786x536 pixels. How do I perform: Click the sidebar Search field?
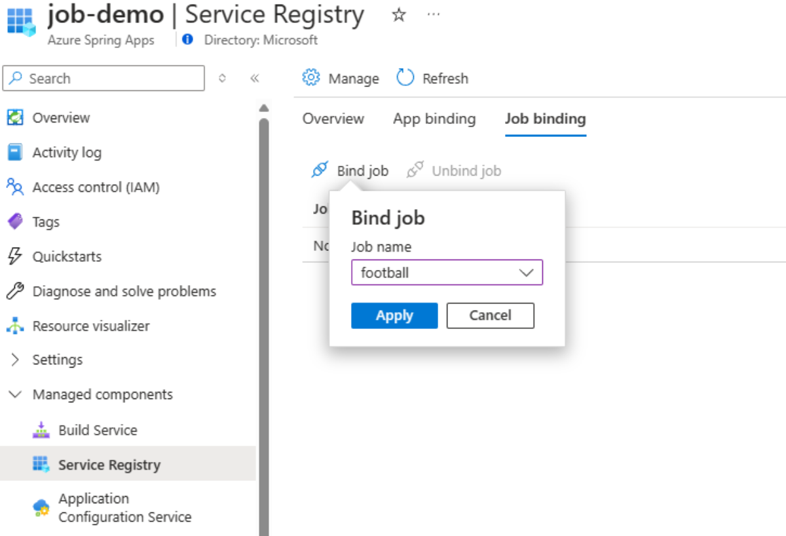103,79
